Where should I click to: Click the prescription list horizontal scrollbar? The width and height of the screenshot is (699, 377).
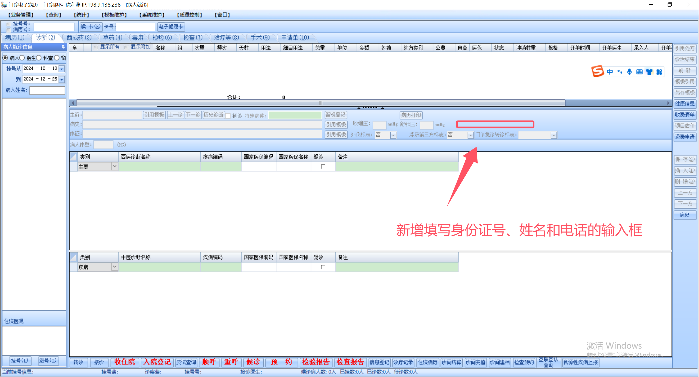tap(320, 103)
